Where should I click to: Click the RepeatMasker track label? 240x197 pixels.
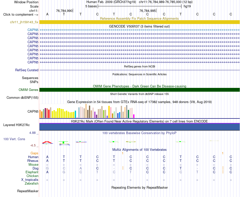[x=28, y=191]
